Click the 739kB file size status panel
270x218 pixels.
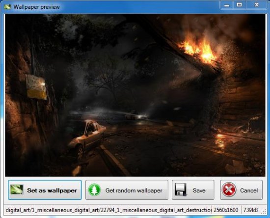[x=250, y=210]
